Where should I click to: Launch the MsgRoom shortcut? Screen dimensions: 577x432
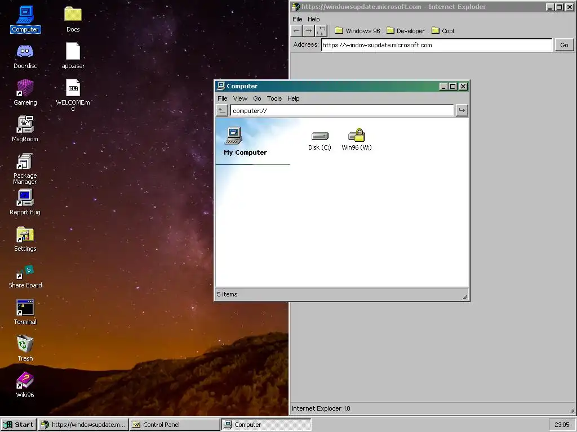click(25, 129)
